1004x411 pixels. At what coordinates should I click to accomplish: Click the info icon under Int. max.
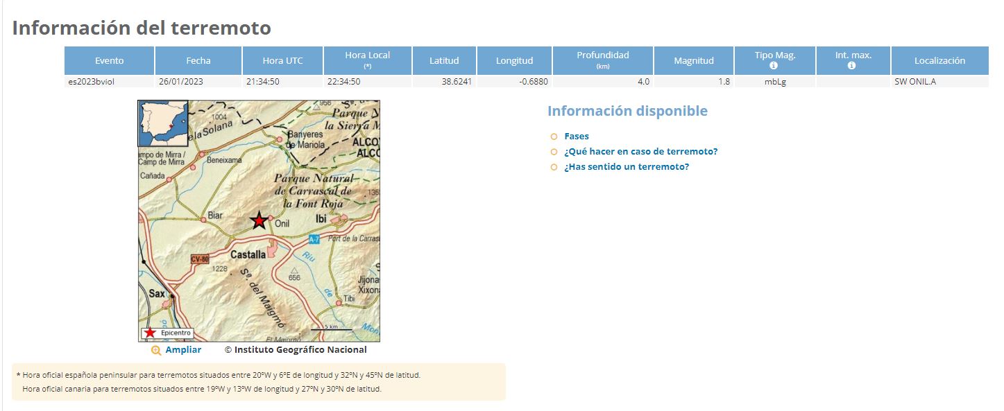click(851, 66)
